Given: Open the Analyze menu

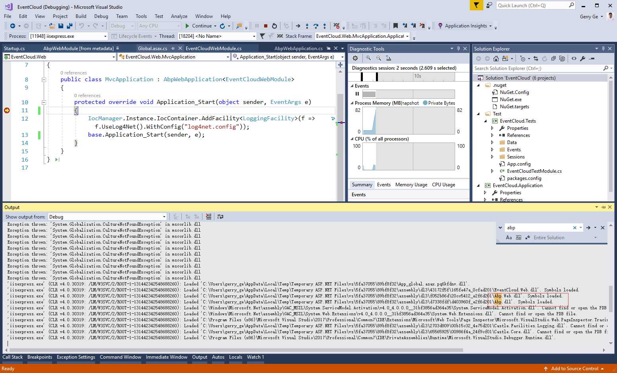Looking at the screenshot, I should (x=179, y=16).
